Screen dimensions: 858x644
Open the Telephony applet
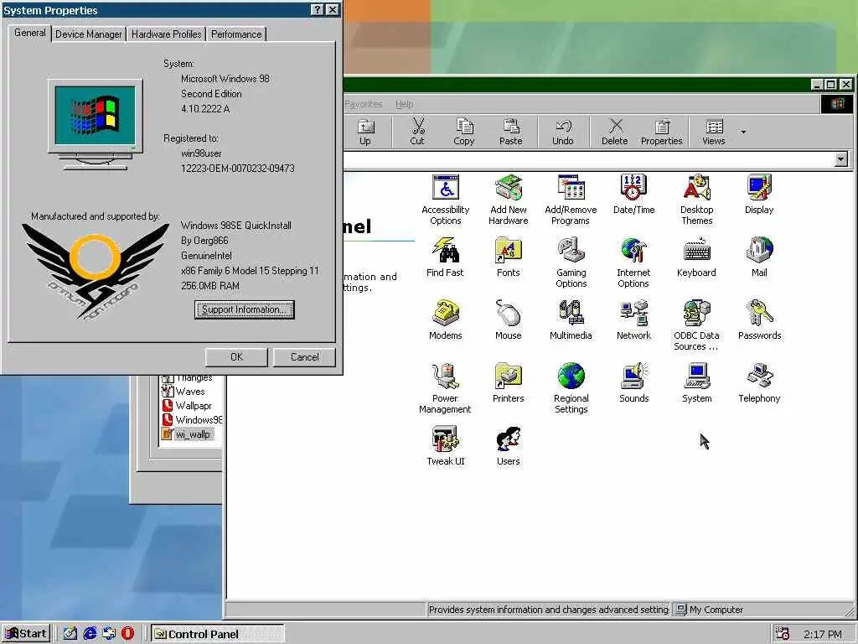tap(759, 383)
